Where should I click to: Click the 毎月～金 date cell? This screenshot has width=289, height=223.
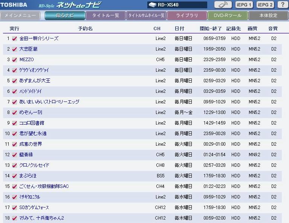coord(183,112)
